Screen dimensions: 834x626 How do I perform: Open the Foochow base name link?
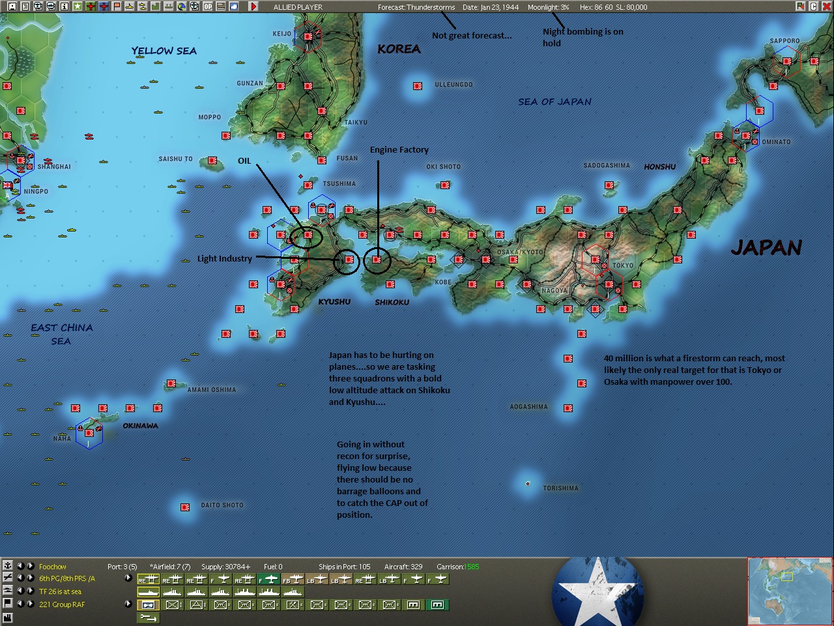(x=52, y=567)
